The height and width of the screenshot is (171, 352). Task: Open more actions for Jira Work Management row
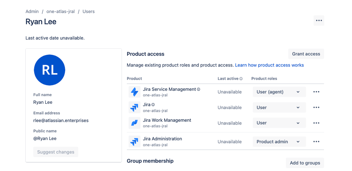click(x=316, y=123)
